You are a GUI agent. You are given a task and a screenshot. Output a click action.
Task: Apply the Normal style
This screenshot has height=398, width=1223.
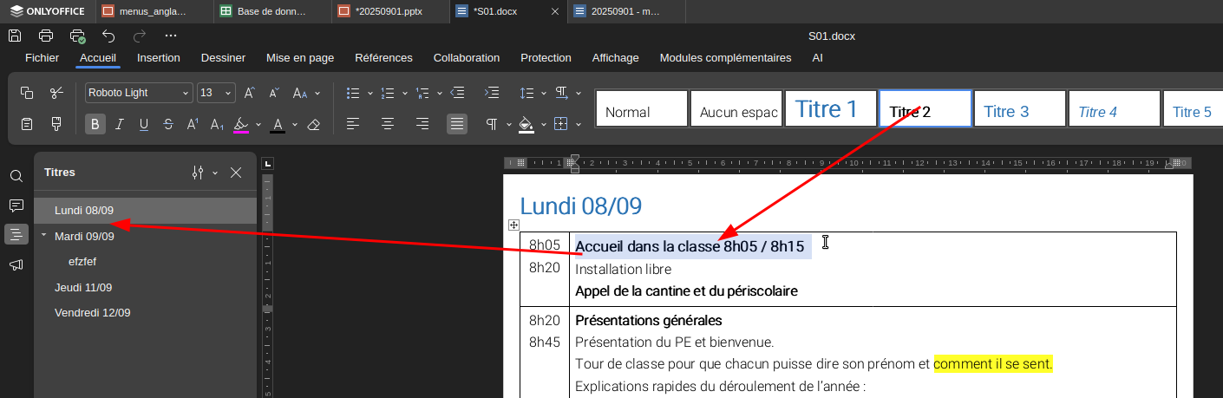pyautogui.click(x=642, y=108)
